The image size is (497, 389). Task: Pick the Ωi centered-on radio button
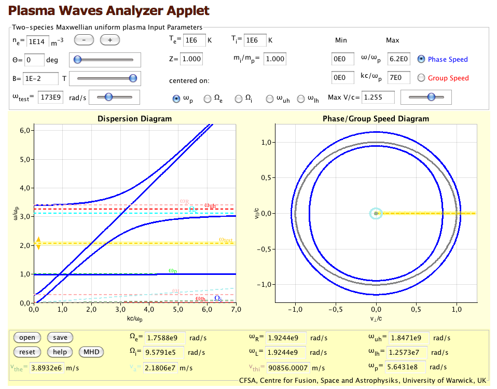pyautogui.click(x=239, y=98)
